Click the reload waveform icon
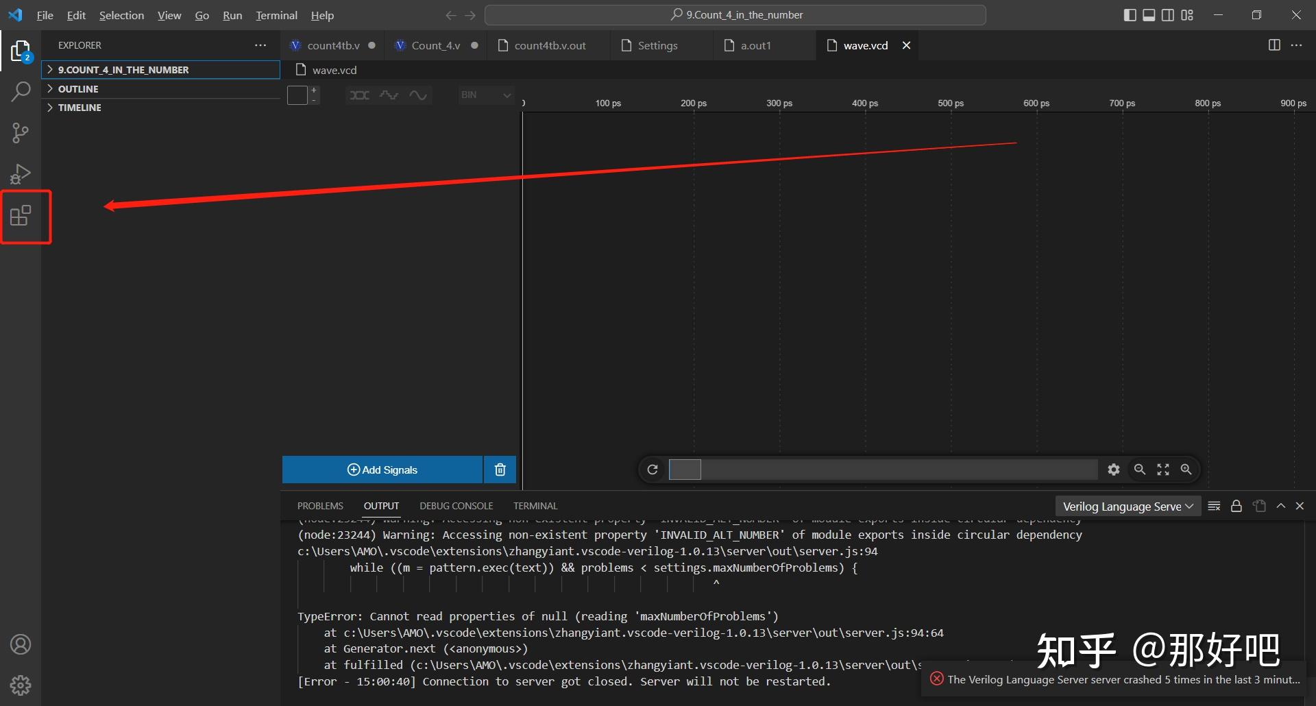The image size is (1316, 706). [652, 470]
